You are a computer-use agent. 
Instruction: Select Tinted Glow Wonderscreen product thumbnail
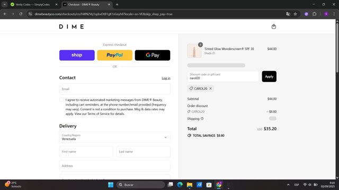point(194,51)
